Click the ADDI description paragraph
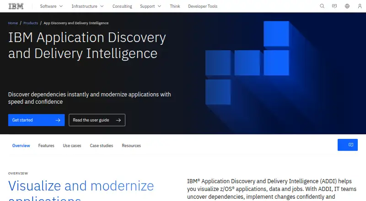Screen dimensions: 366x201 [x=272, y=189]
